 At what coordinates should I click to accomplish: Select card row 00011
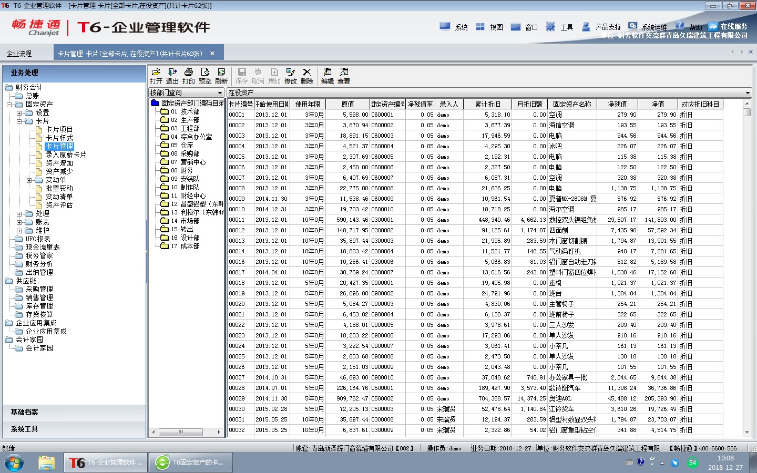(x=475, y=220)
